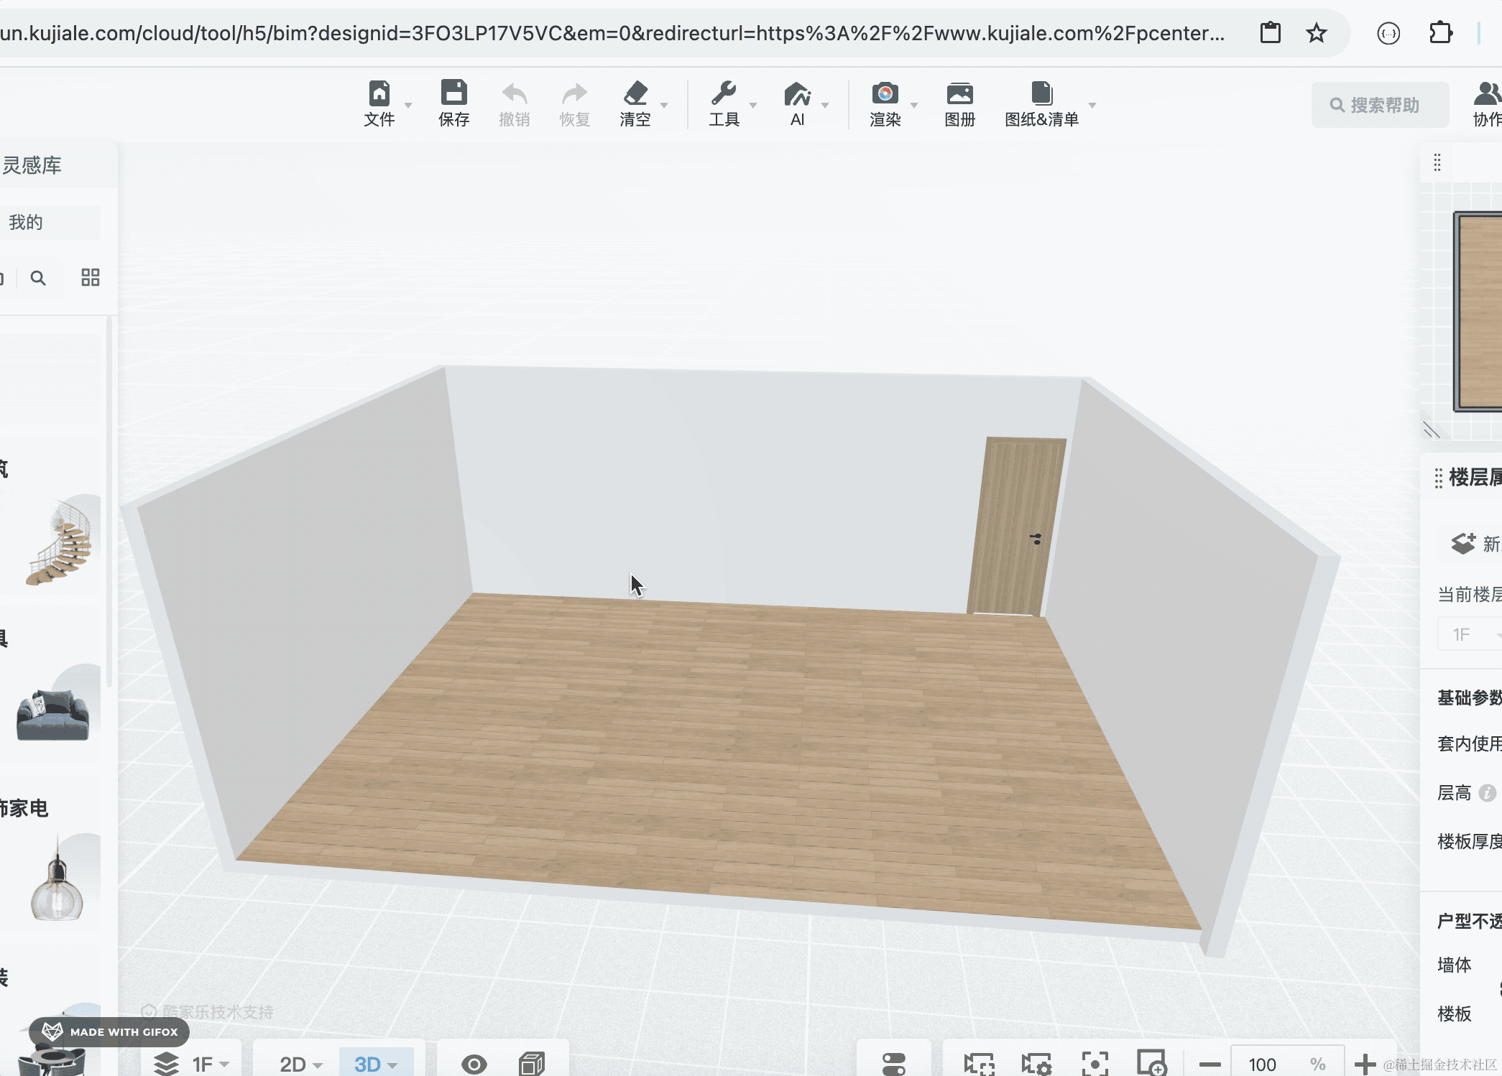This screenshot has height=1076, width=1502.
Task: Click the 新建 layer icon in floor panel
Action: coord(1463,544)
